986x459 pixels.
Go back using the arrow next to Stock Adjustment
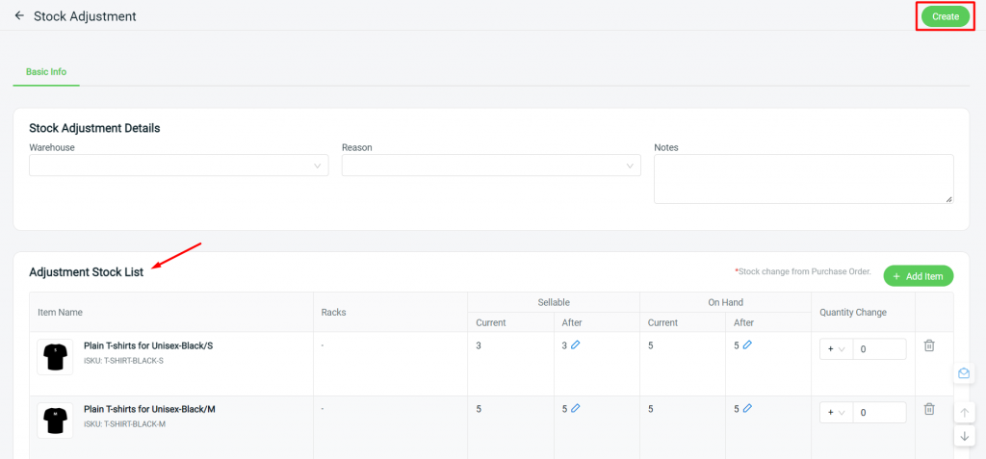point(19,15)
